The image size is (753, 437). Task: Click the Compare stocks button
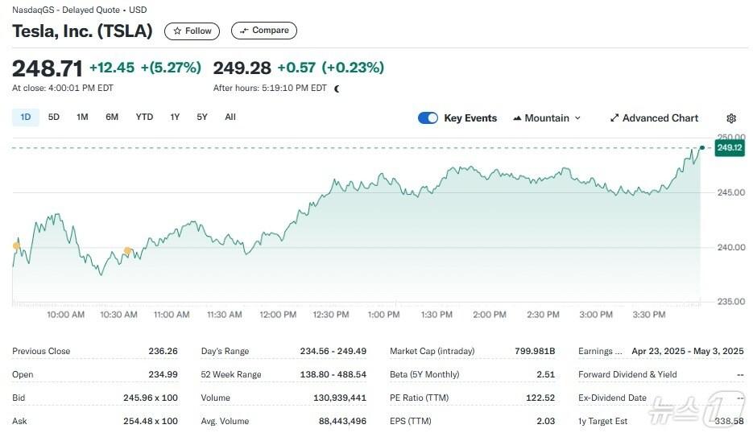[263, 31]
